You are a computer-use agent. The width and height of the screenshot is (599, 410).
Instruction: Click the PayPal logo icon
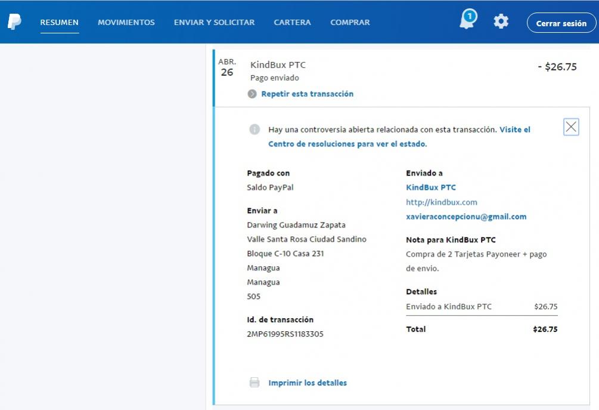(x=14, y=22)
